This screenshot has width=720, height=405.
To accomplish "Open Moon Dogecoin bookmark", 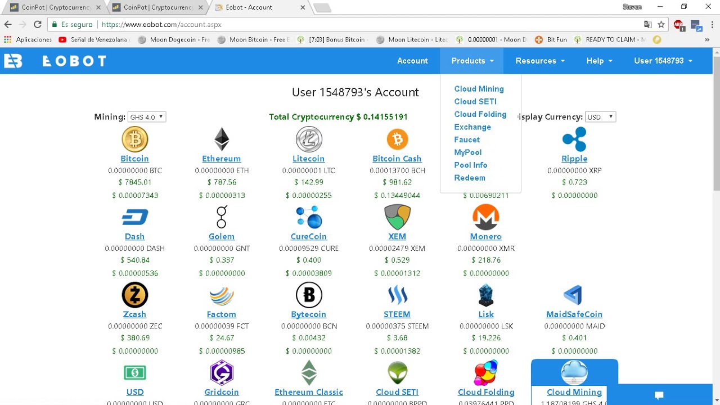I will [x=174, y=40].
